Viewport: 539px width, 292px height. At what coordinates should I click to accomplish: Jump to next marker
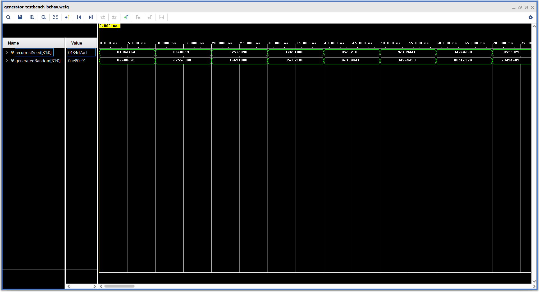tap(150, 17)
